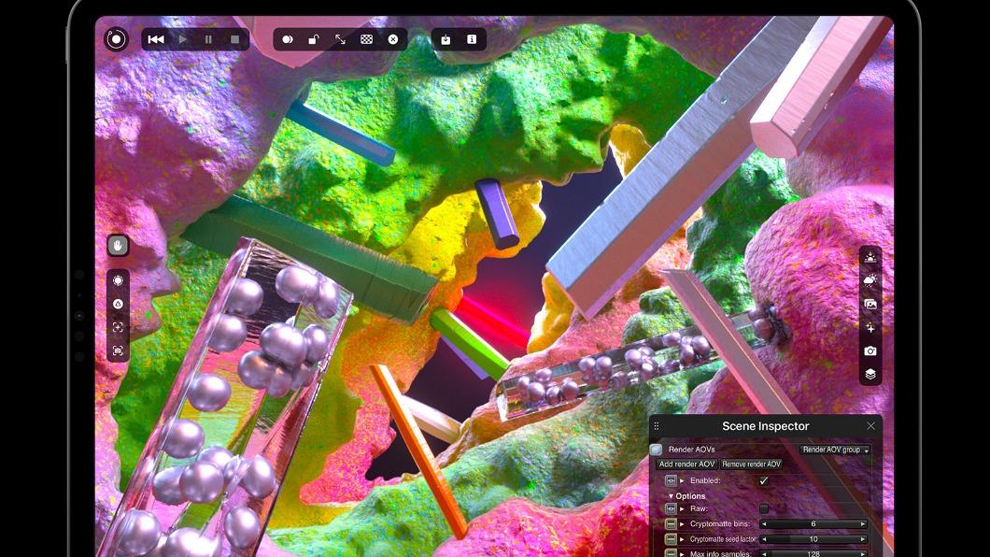Screen dimensions: 990x557
Task: Click the Render AOVs node icon
Action: pos(656,450)
